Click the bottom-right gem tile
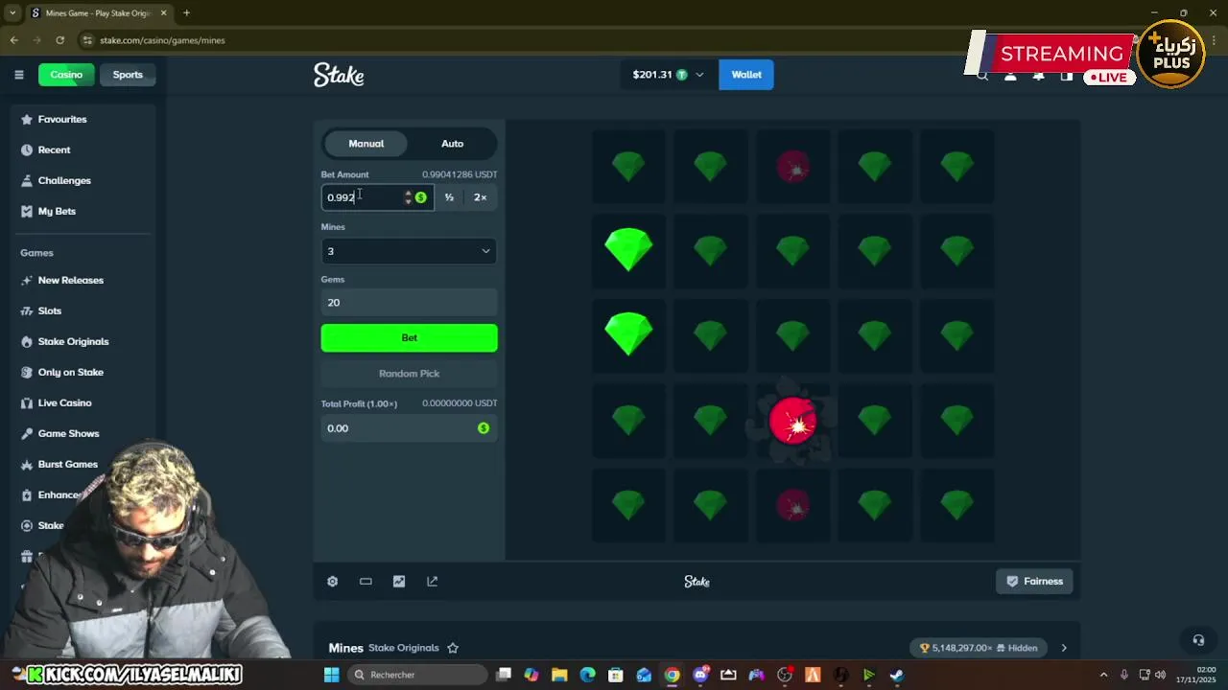The image size is (1228, 690). click(956, 504)
